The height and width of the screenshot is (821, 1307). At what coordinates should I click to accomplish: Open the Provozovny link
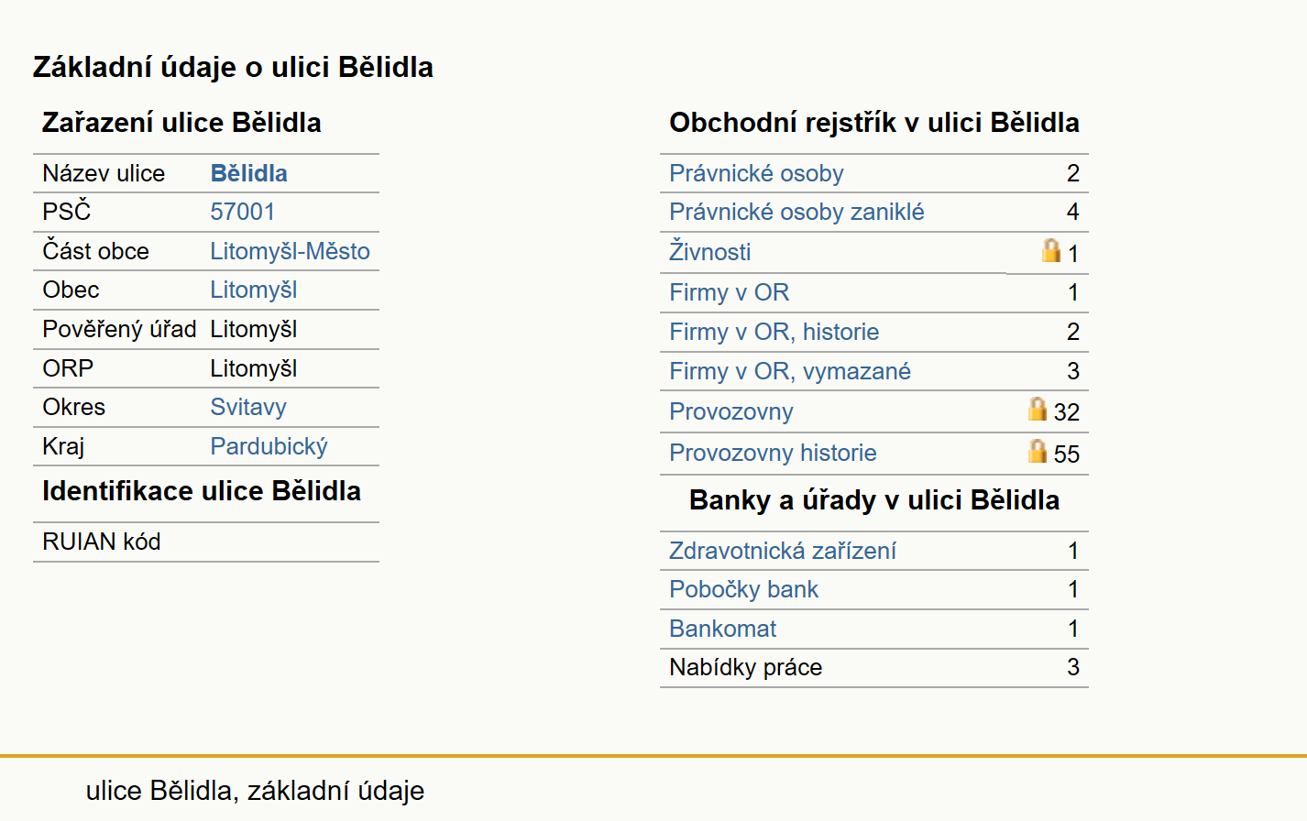[730, 411]
